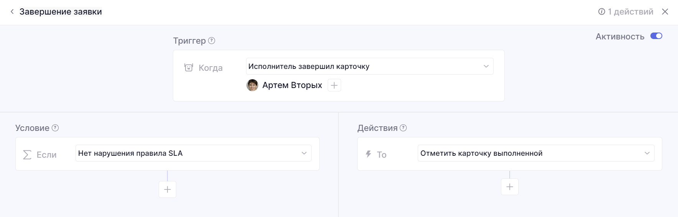Click Артем Вторых avatar

(252, 85)
